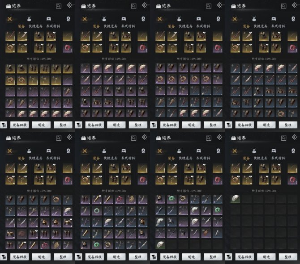The width and height of the screenshot is (300, 264).
Task: Select equipped gold bracelet item in third panel
Action: click(160, 48)
